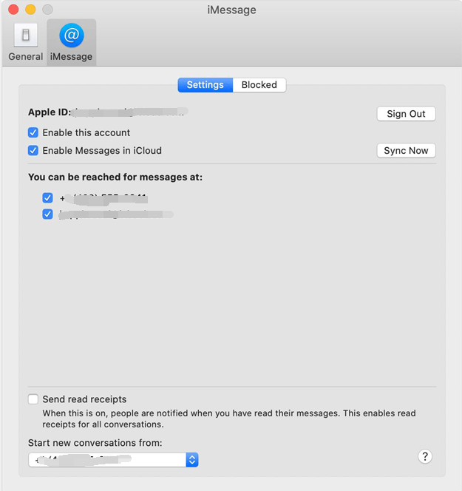Open help with the question mark button
Screen dimensions: 462x491
[x=425, y=456]
